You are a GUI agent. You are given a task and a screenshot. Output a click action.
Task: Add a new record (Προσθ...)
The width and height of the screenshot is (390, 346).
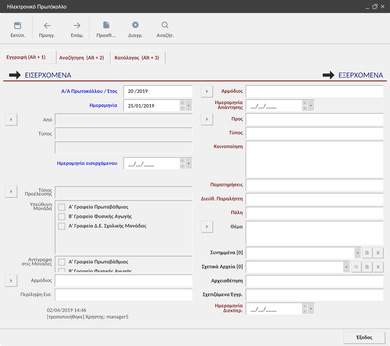(106, 25)
